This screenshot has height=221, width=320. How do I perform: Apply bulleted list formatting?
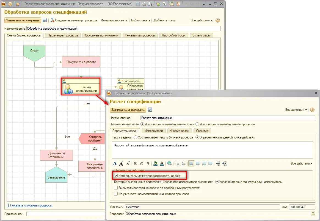(x=177, y=163)
